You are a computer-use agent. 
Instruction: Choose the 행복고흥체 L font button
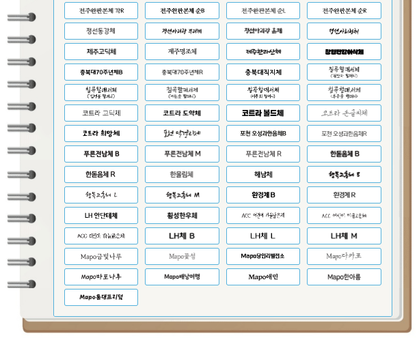click(101, 195)
